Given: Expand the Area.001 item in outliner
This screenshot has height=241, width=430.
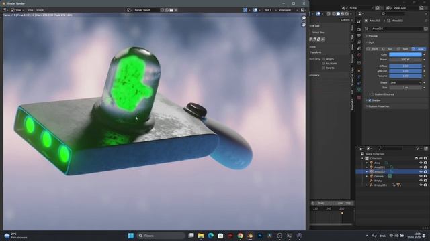Looking at the screenshot, I should click(x=367, y=167).
